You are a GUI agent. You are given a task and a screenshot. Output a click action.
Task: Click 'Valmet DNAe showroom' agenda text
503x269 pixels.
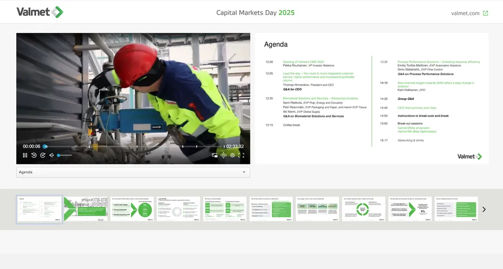pos(413,128)
